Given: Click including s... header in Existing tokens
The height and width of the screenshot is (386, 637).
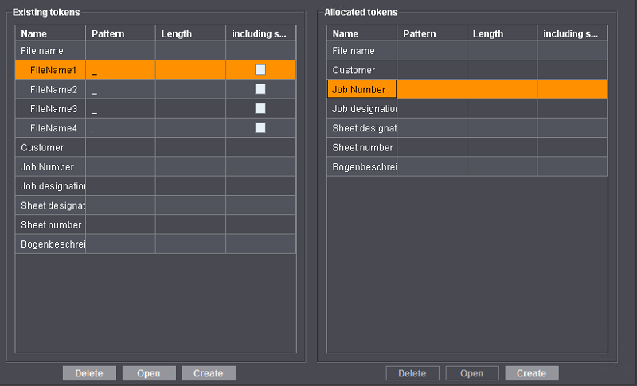Looking at the screenshot, I should coord(261,33).
